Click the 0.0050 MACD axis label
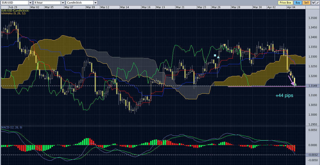 coord(313,130)
